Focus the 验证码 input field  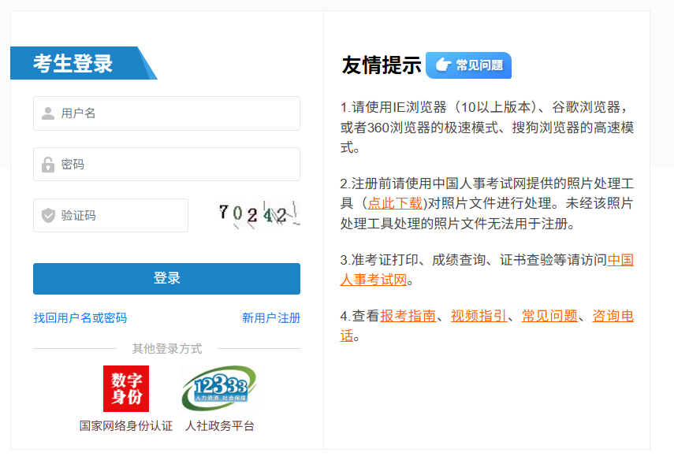click(x=111, y=216)
